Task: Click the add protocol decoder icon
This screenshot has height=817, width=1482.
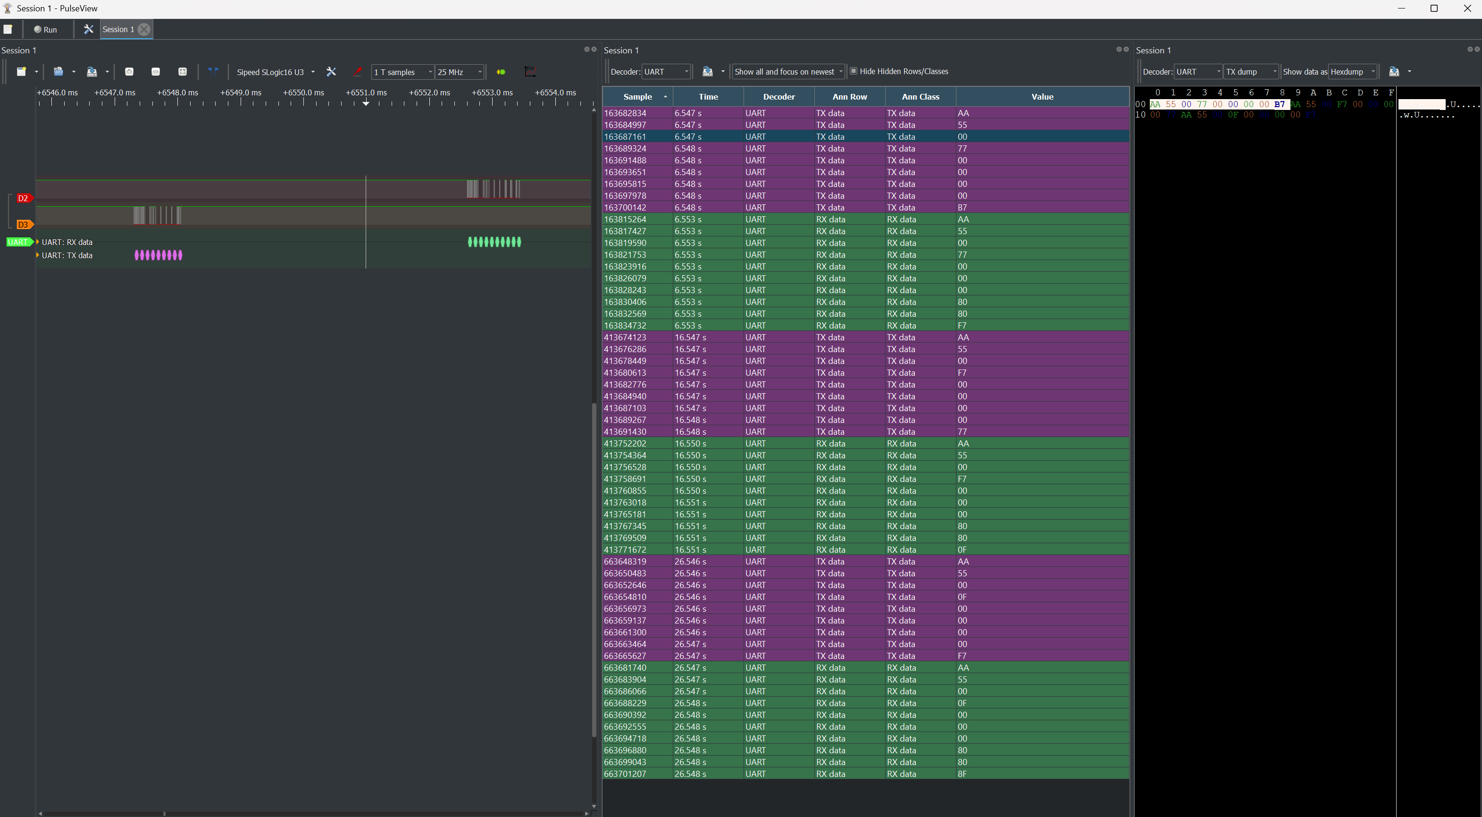Action: pyautogui.click(x=501, y=72)
